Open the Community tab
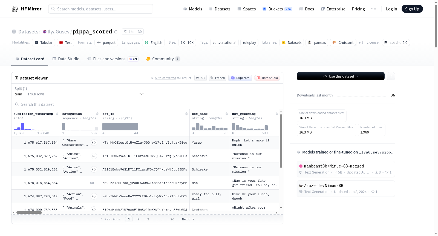Image resolution: width=438 pixels, height=236 pixels. [x=163, y=59]
